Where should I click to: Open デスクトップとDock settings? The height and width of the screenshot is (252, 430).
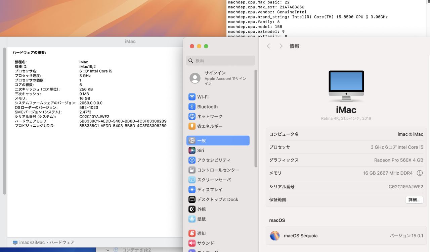(x=217, y=199)
